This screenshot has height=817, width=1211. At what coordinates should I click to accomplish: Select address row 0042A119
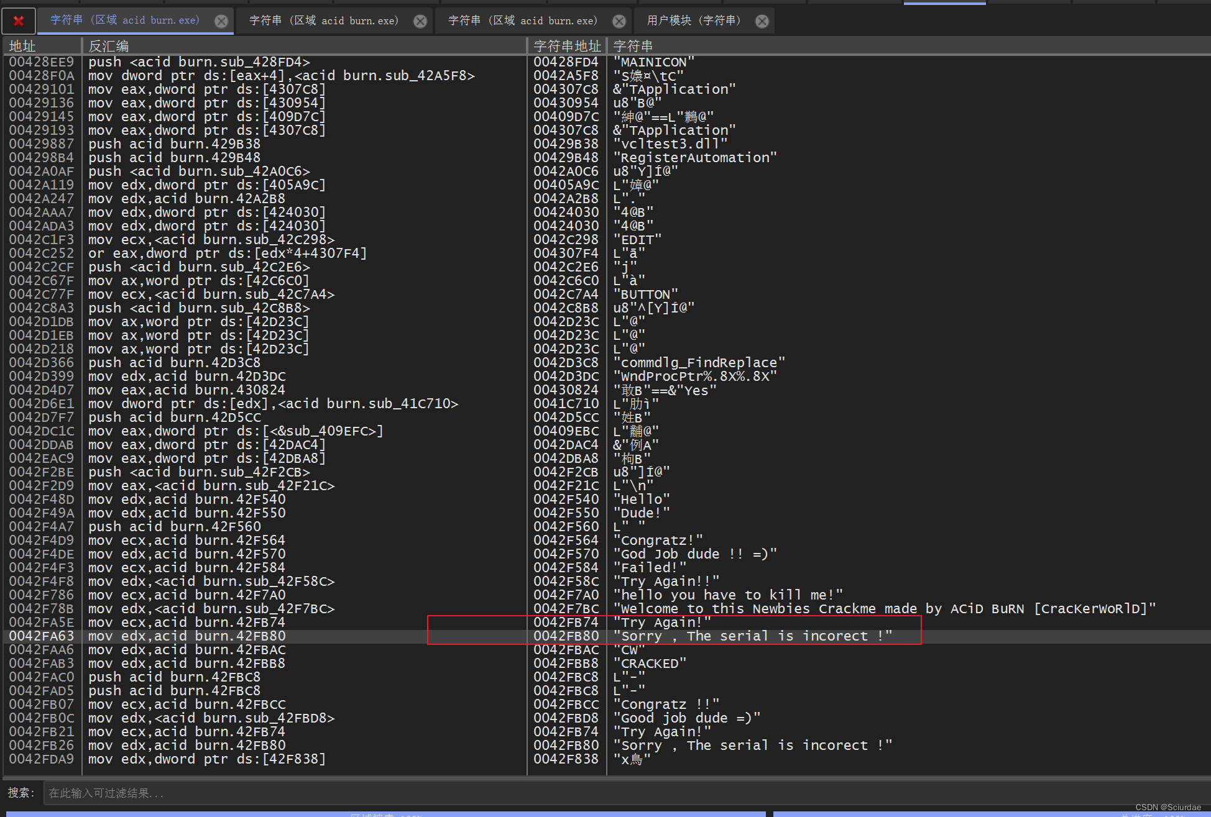41,185
